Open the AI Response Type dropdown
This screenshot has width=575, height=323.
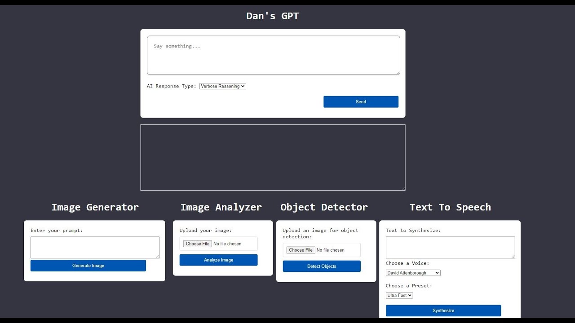click(223, 86)
